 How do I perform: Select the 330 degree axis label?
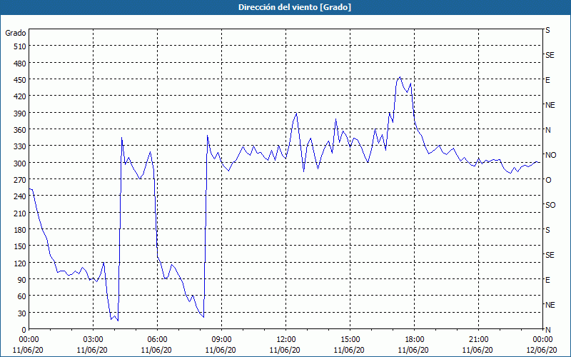20,146
